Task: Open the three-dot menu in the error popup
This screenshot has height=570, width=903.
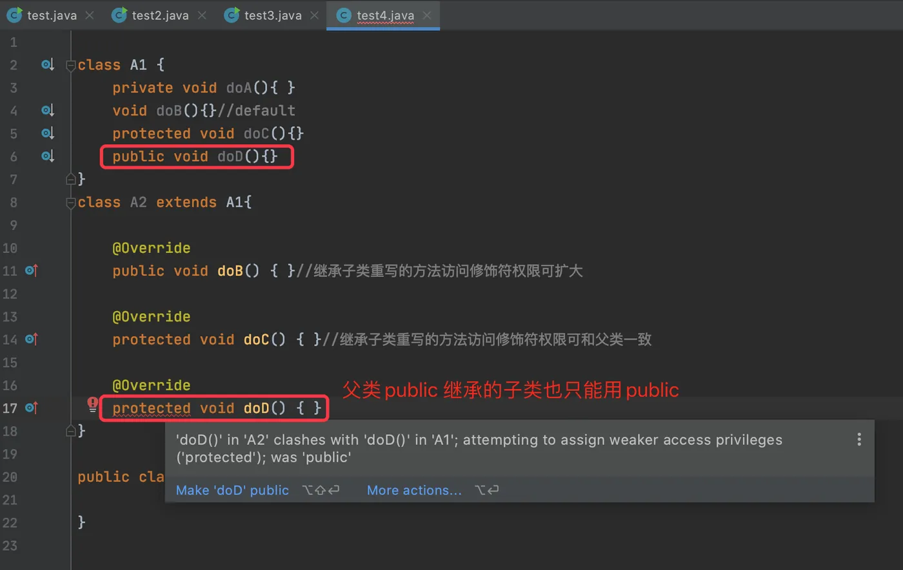Action: pos(858,439)
